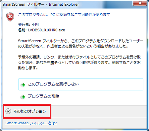The width and height of the screenshot is (149, 131).
Task: Open the SmartScreen フィルターとは? link
Action: pos(31,123)
